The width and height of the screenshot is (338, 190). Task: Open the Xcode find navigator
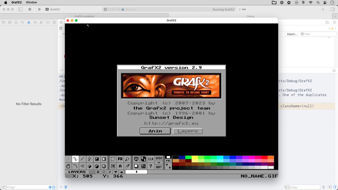click(x=23, y=22)
